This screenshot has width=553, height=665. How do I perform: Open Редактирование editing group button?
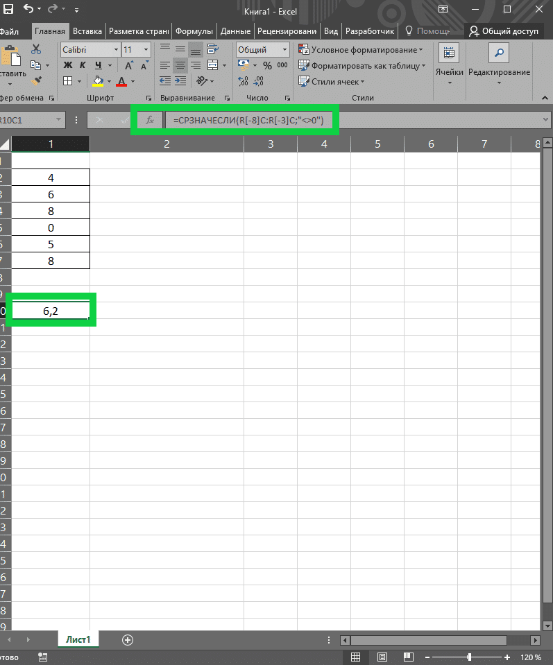tap(499, 64)
